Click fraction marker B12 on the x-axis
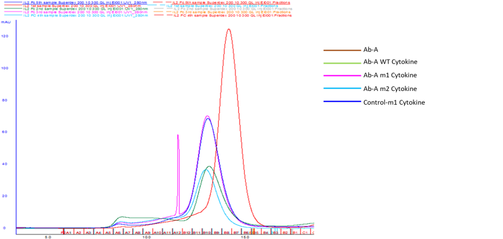Image resolution: width=503 pixels, height=239 pixels. [x=186, y=232]
